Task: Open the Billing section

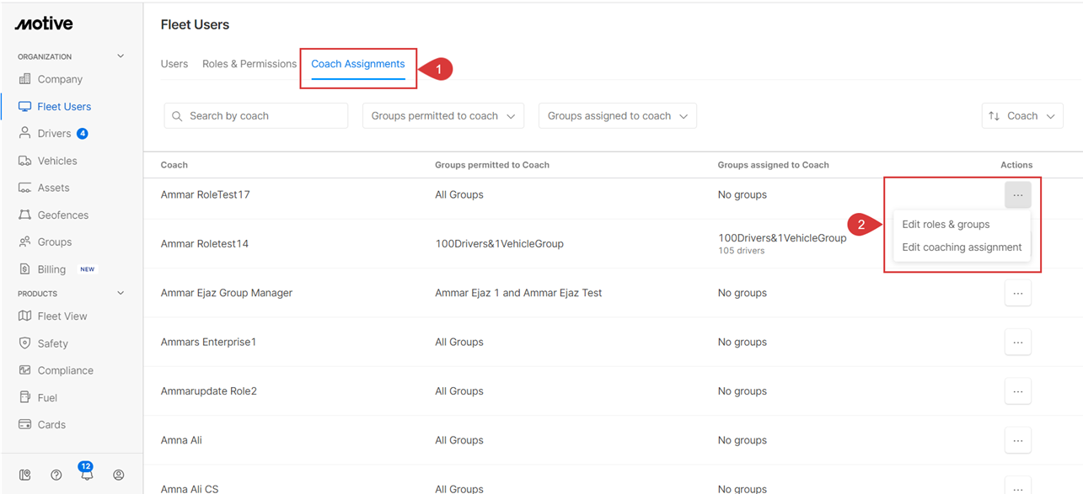Action: pyautogui.click(x=51, y=269)
